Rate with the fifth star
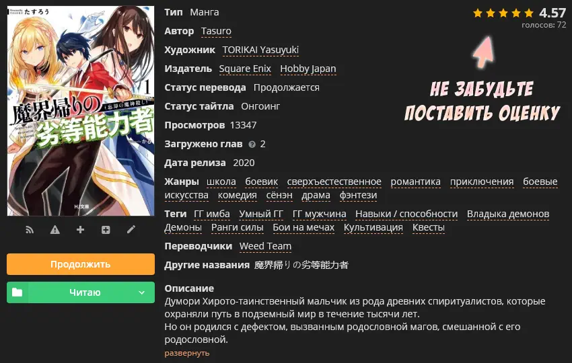 point(528,13)
